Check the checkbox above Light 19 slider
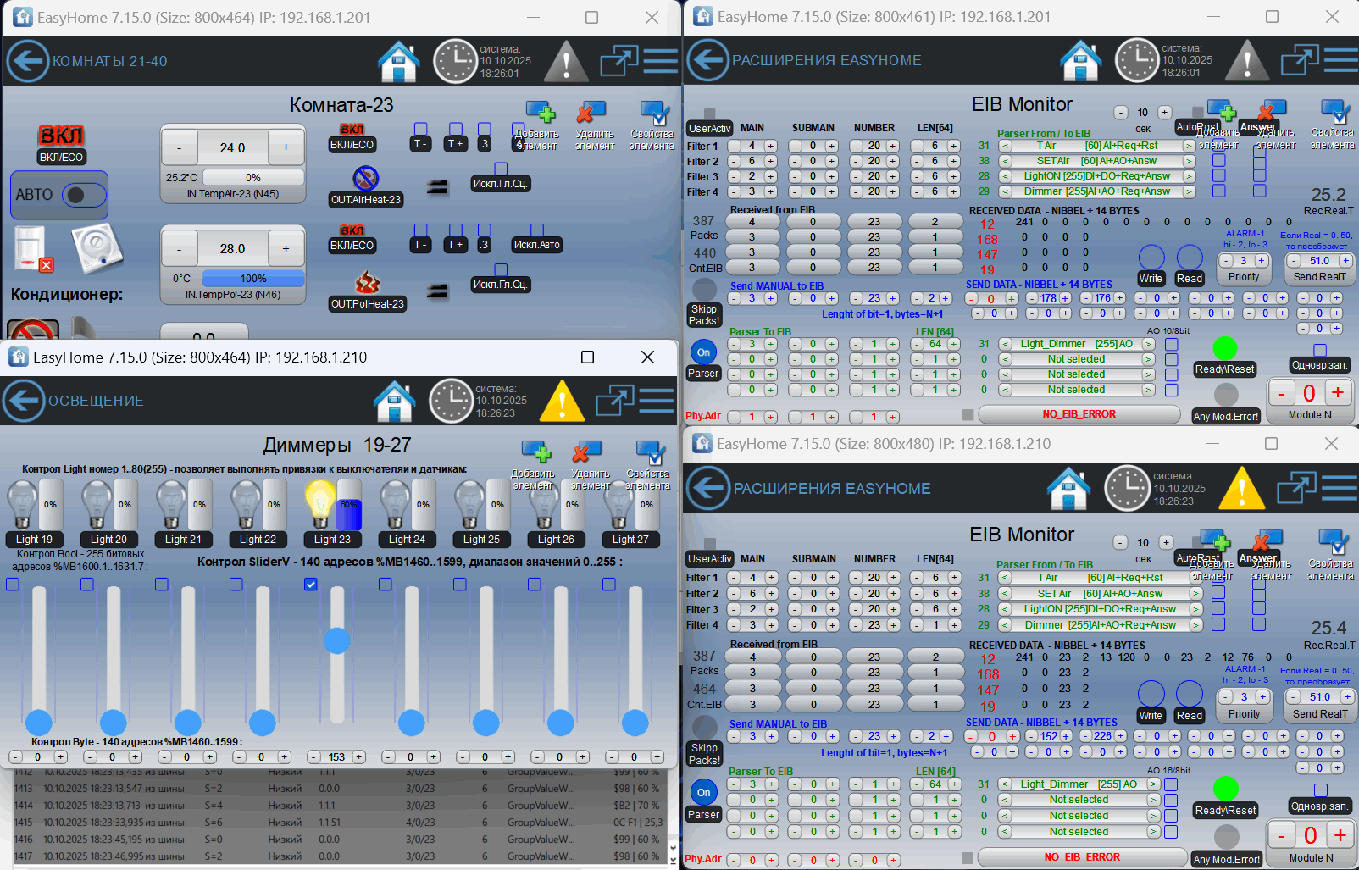The width and height of the screenshot is (1359, 870). click(13, 585)
